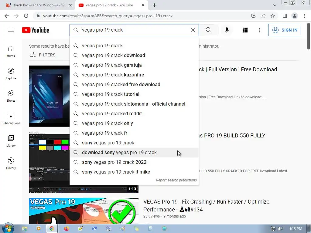Click inside the YouTube search text field

(x=135, y=30)
